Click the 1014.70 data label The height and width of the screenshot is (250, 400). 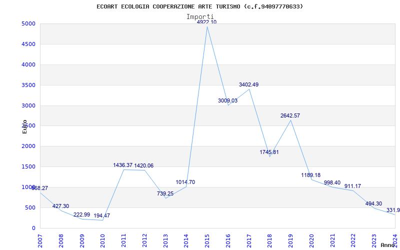pos(185,182)
